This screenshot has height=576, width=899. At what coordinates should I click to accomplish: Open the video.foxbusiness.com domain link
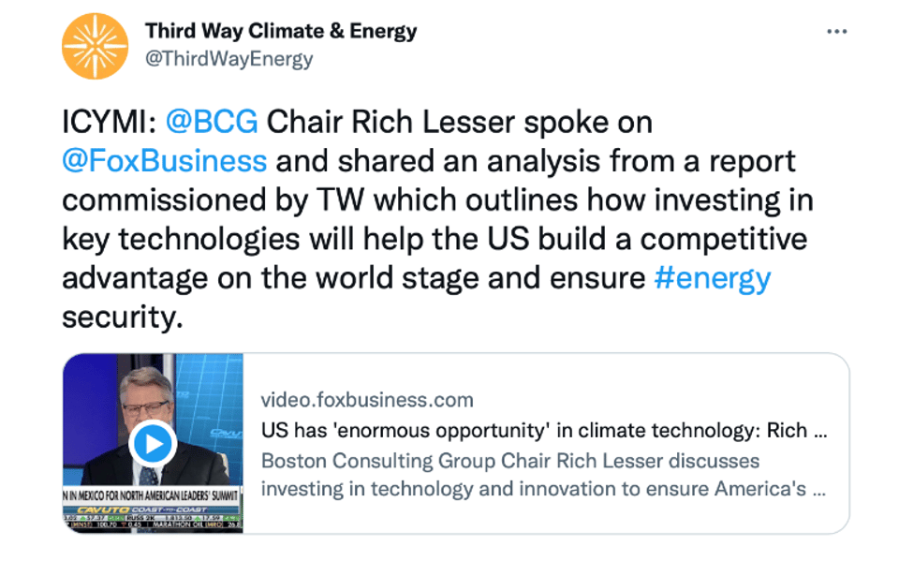367,400
